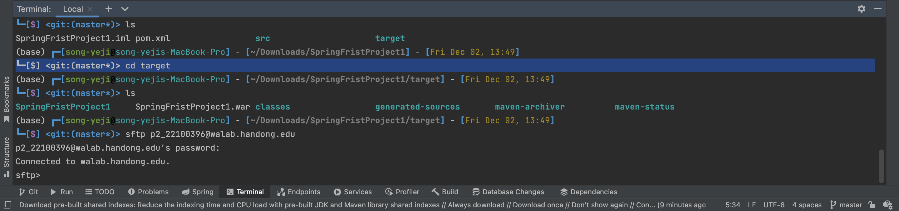Change 4 spaces indent setting
The width and height of the screenshot is (899, 211).
[x=807, y=205]
